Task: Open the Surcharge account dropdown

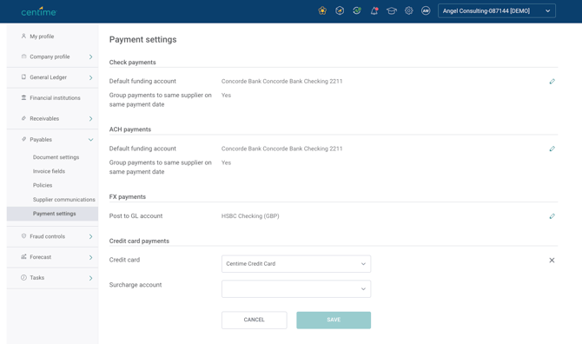Action: [x=296, y=288]
